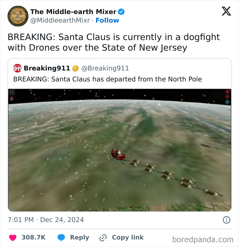The image size is (239, 247).
Task: Click The Middle-earth Mixer display name
Action: click(73, 12)
